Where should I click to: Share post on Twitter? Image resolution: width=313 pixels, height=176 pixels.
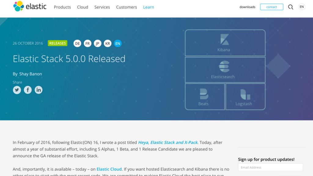click(17, 90)
